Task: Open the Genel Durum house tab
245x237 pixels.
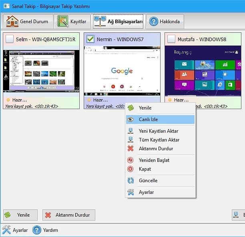Action: point(28,22)
